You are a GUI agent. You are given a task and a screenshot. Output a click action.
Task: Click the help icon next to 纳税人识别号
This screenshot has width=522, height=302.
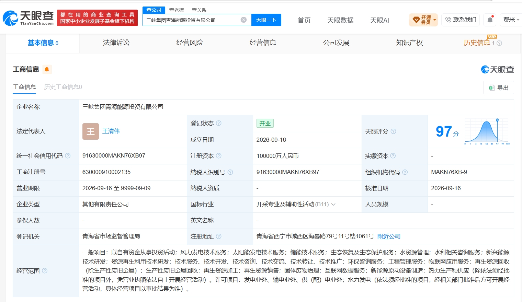(x=230, y=172)
